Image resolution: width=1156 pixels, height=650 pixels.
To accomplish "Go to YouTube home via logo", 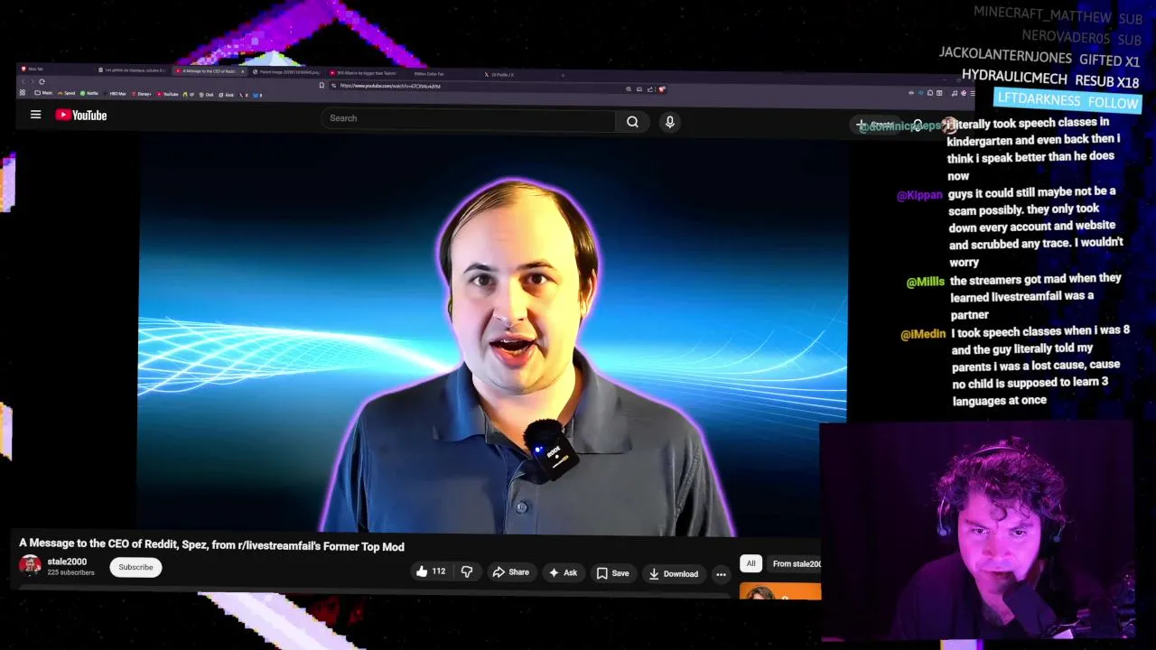I will [x=81, y=115].
